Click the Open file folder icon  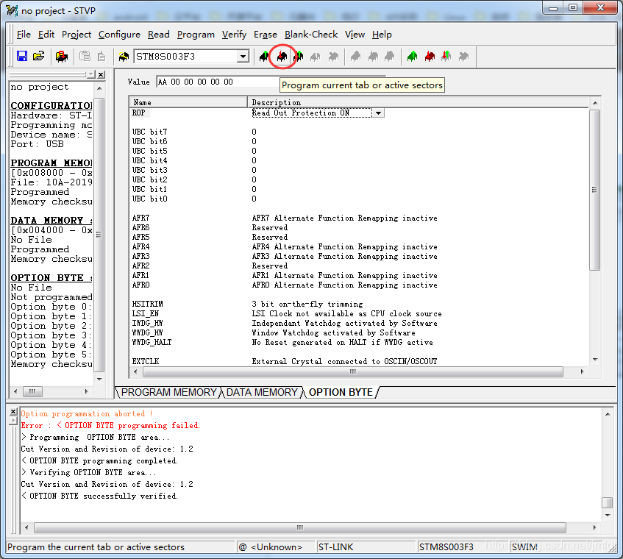[39, 56]
